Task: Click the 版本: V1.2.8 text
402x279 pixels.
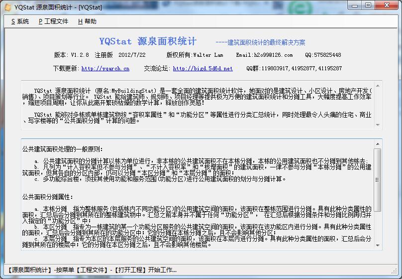Action: tap(71, 55)
